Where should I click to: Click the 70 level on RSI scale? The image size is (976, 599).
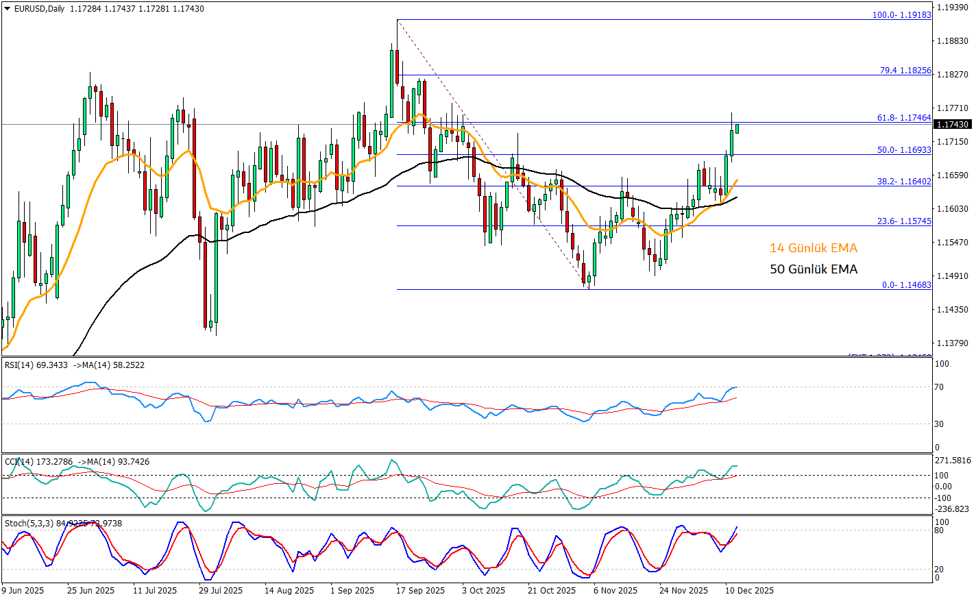click(939, 387)
